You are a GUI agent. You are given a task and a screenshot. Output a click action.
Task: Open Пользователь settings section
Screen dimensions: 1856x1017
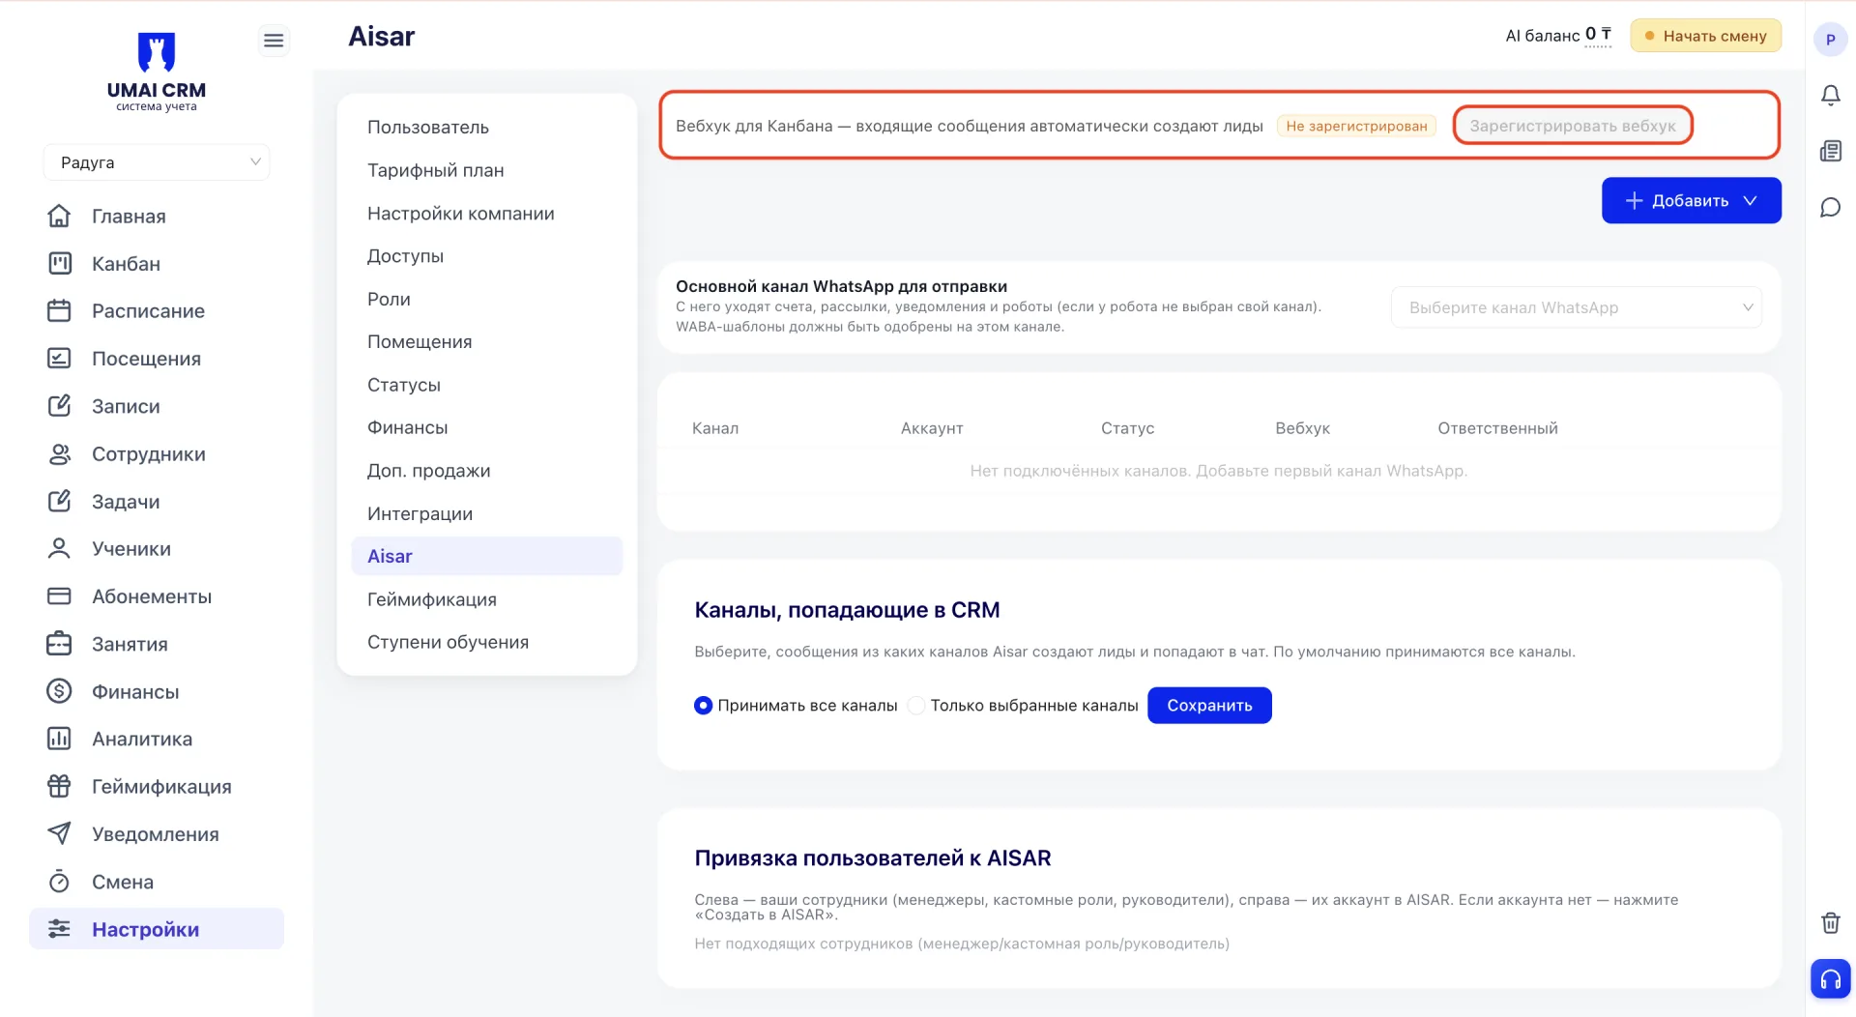[x=428, y=127]
